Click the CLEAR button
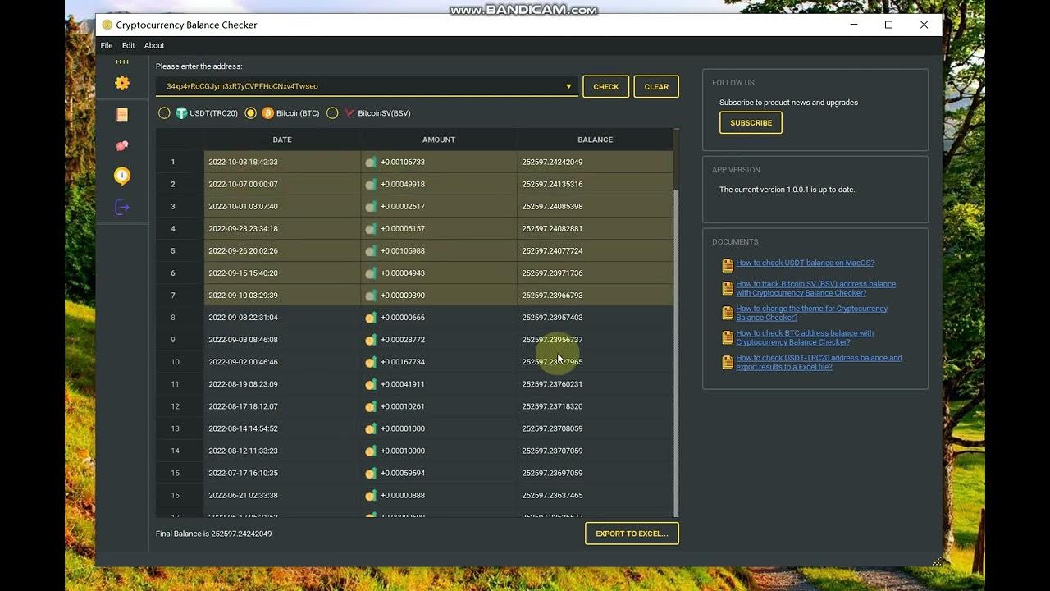 click(x=656, y=86)
